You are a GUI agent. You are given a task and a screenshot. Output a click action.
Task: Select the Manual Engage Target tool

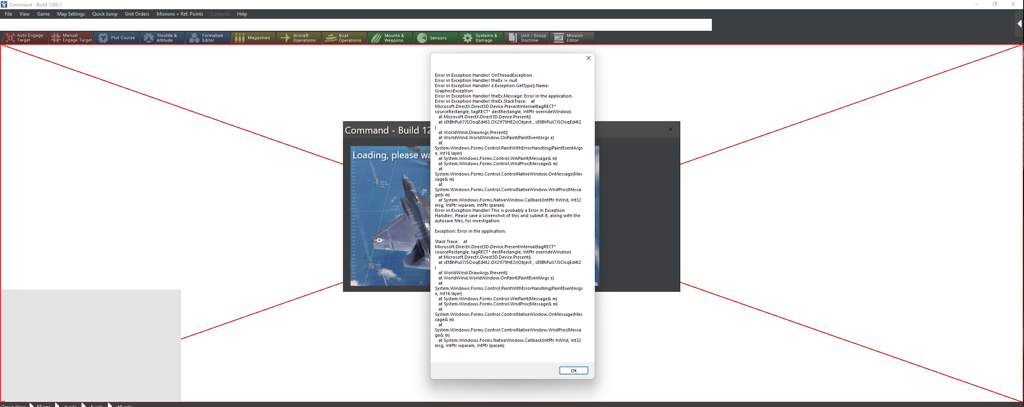[71, 38]
